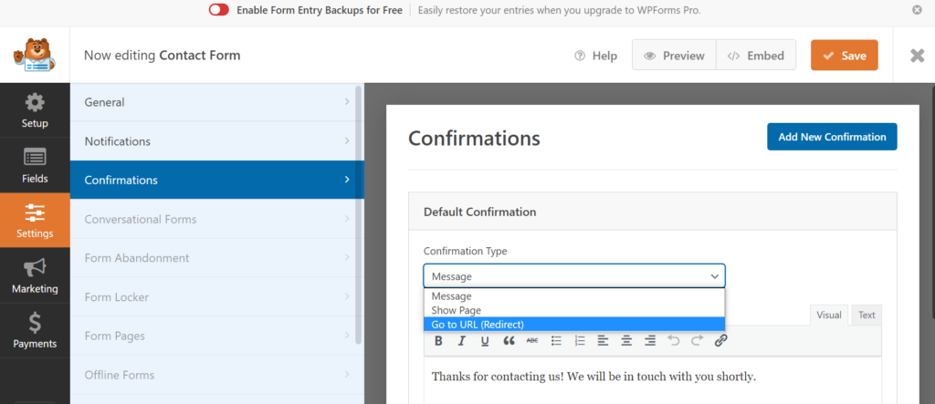Click the Confirmations page heading
This screenshot has width=935, height=404.
click(x=474, y=139)
